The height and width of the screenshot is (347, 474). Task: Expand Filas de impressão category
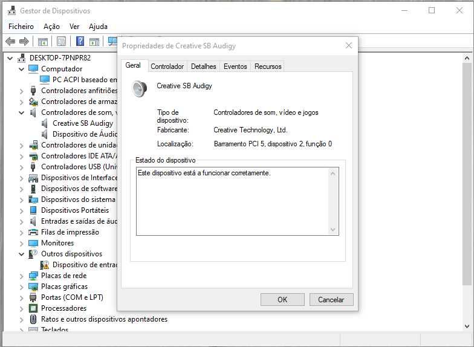tap(22, 232)
